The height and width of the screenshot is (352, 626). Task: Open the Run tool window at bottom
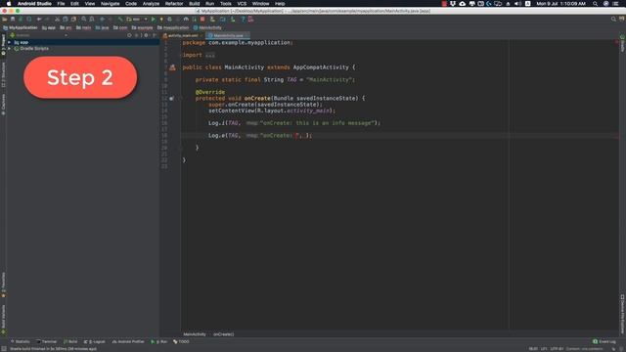tap(159, 342)
